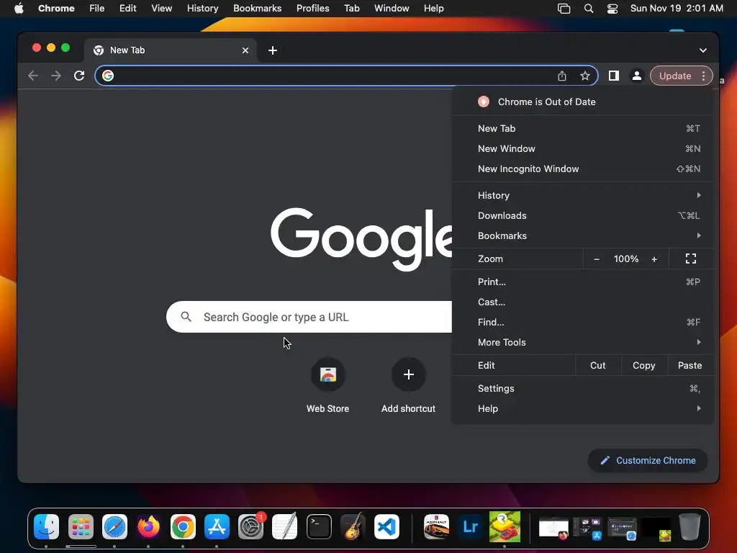Click the Google icon in address bar
737x553 pixels.
[108, 76]
